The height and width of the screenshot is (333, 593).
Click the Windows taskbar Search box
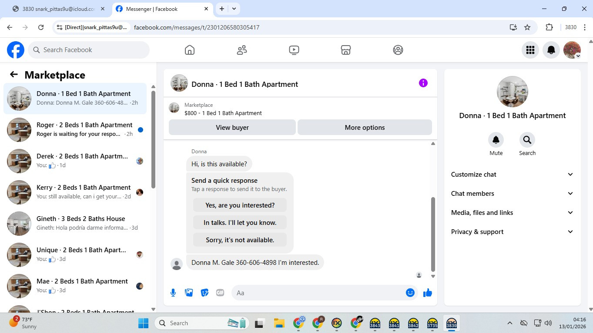201,323
